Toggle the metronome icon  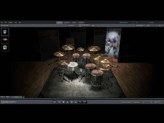pyautogui.click(x=76, y=102)
